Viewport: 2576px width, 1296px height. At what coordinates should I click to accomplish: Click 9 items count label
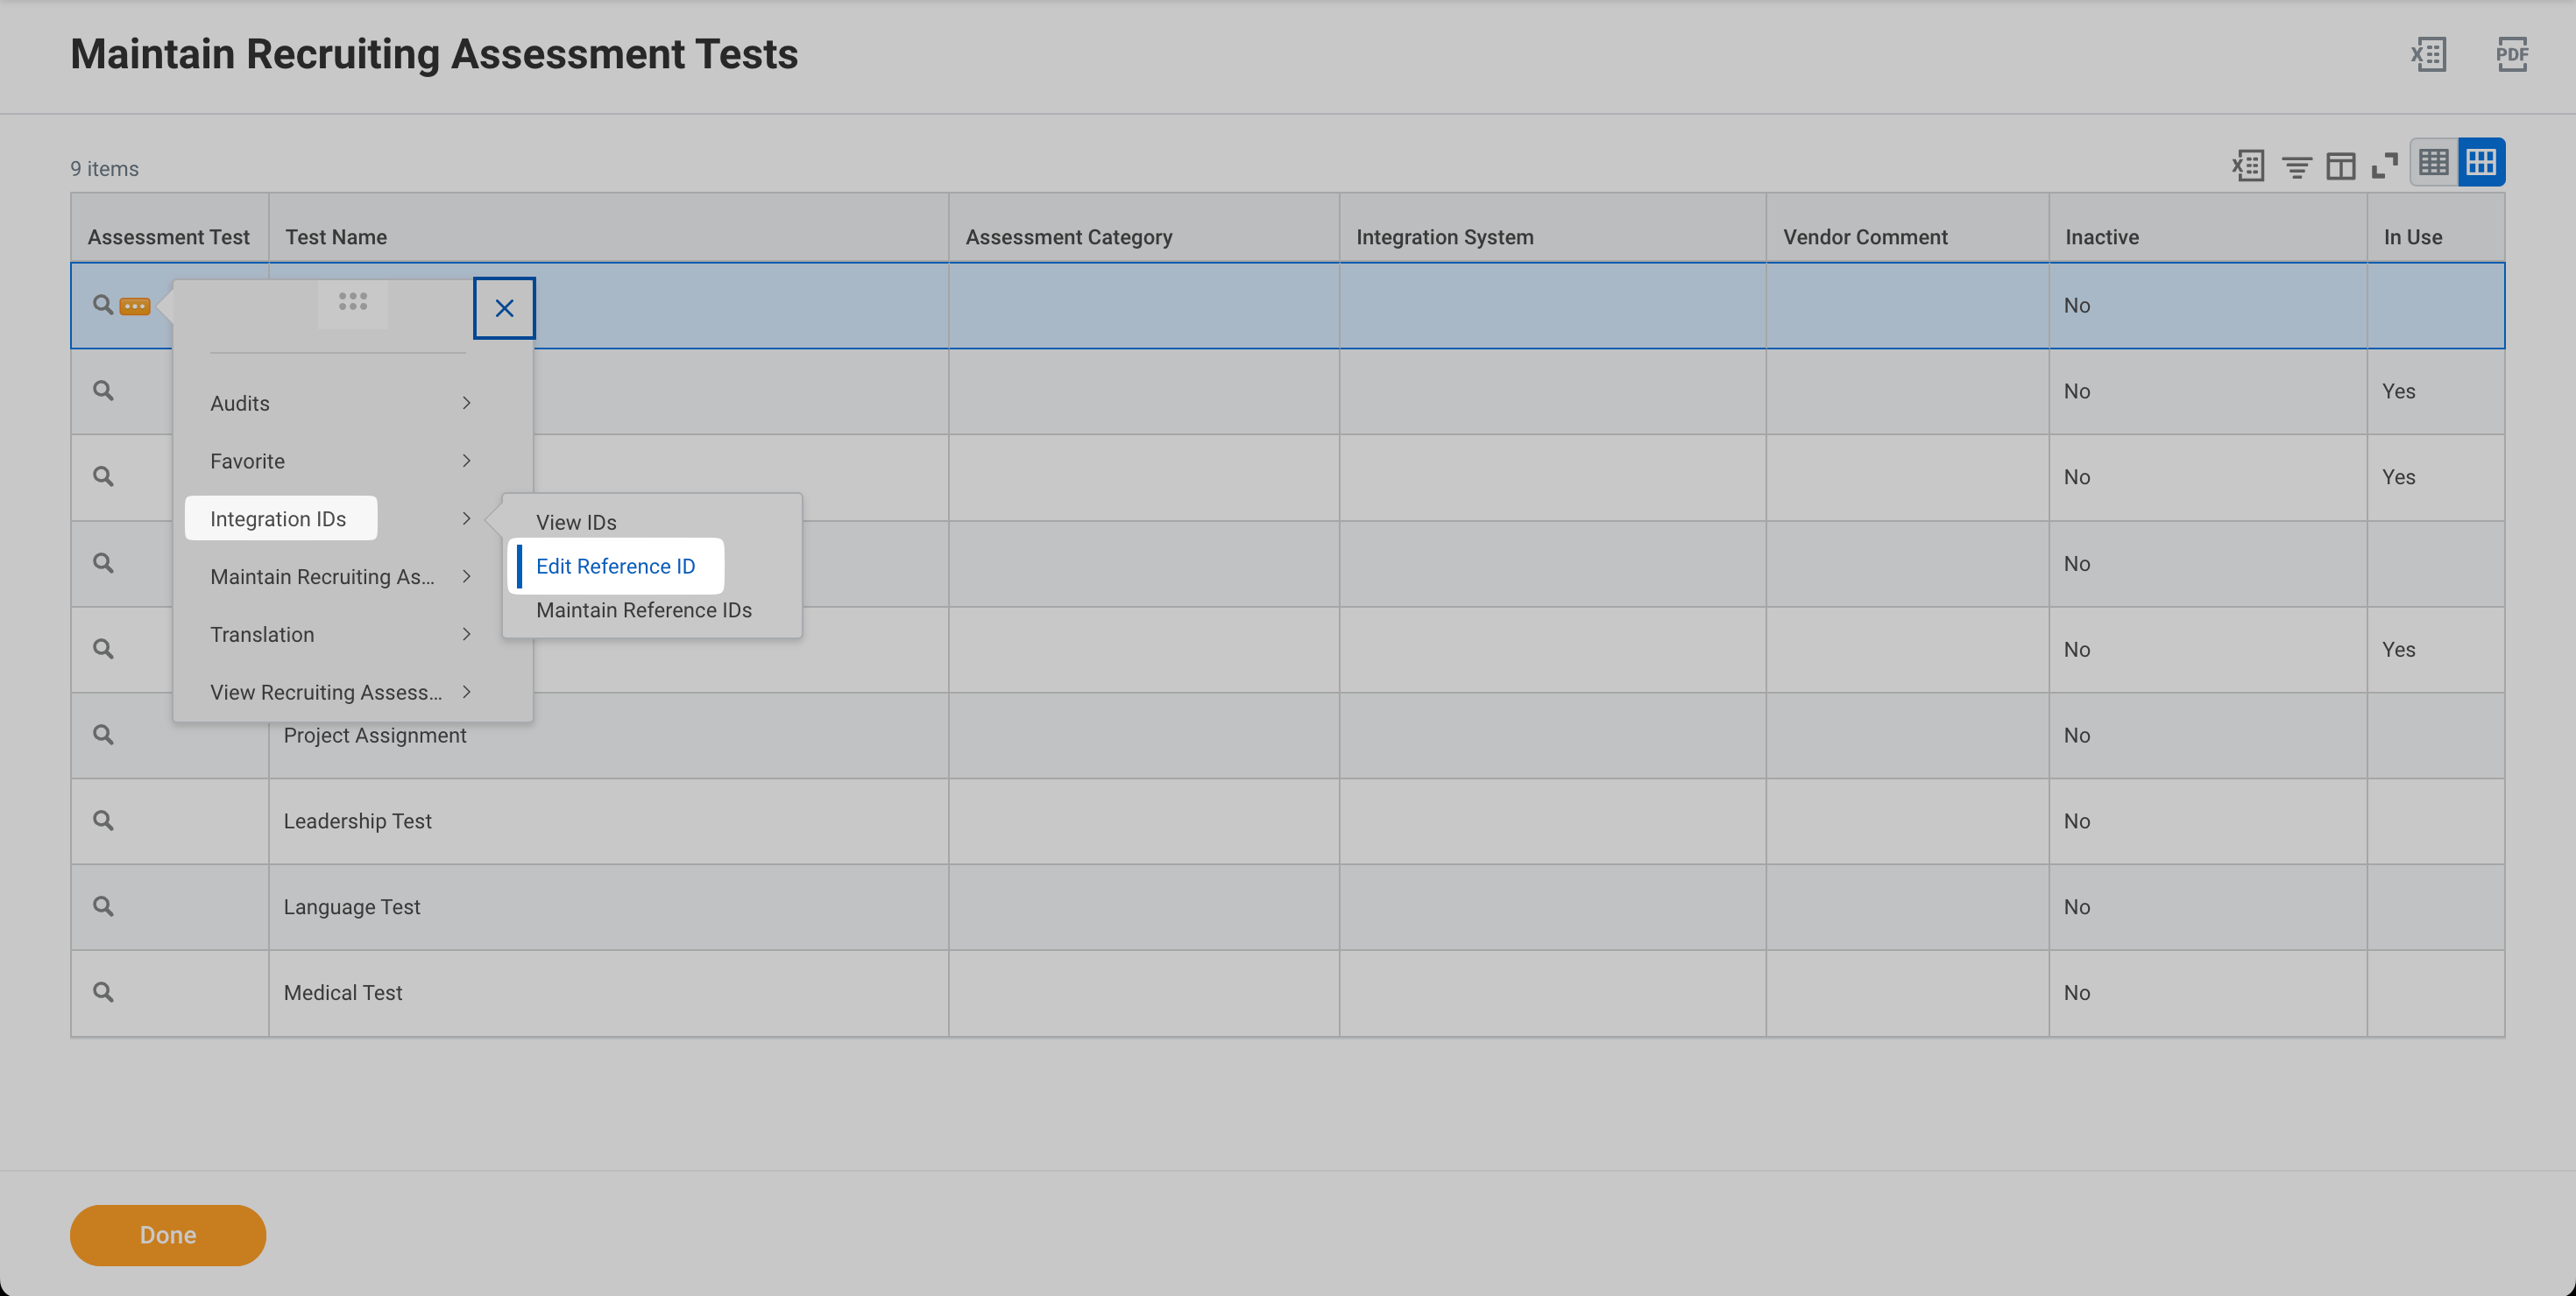coord(104,168)
